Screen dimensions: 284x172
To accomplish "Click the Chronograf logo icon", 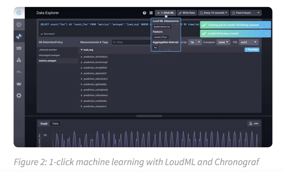I will (x=19, y=13).
